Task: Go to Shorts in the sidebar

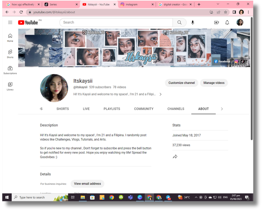Action: pos(10,54)
